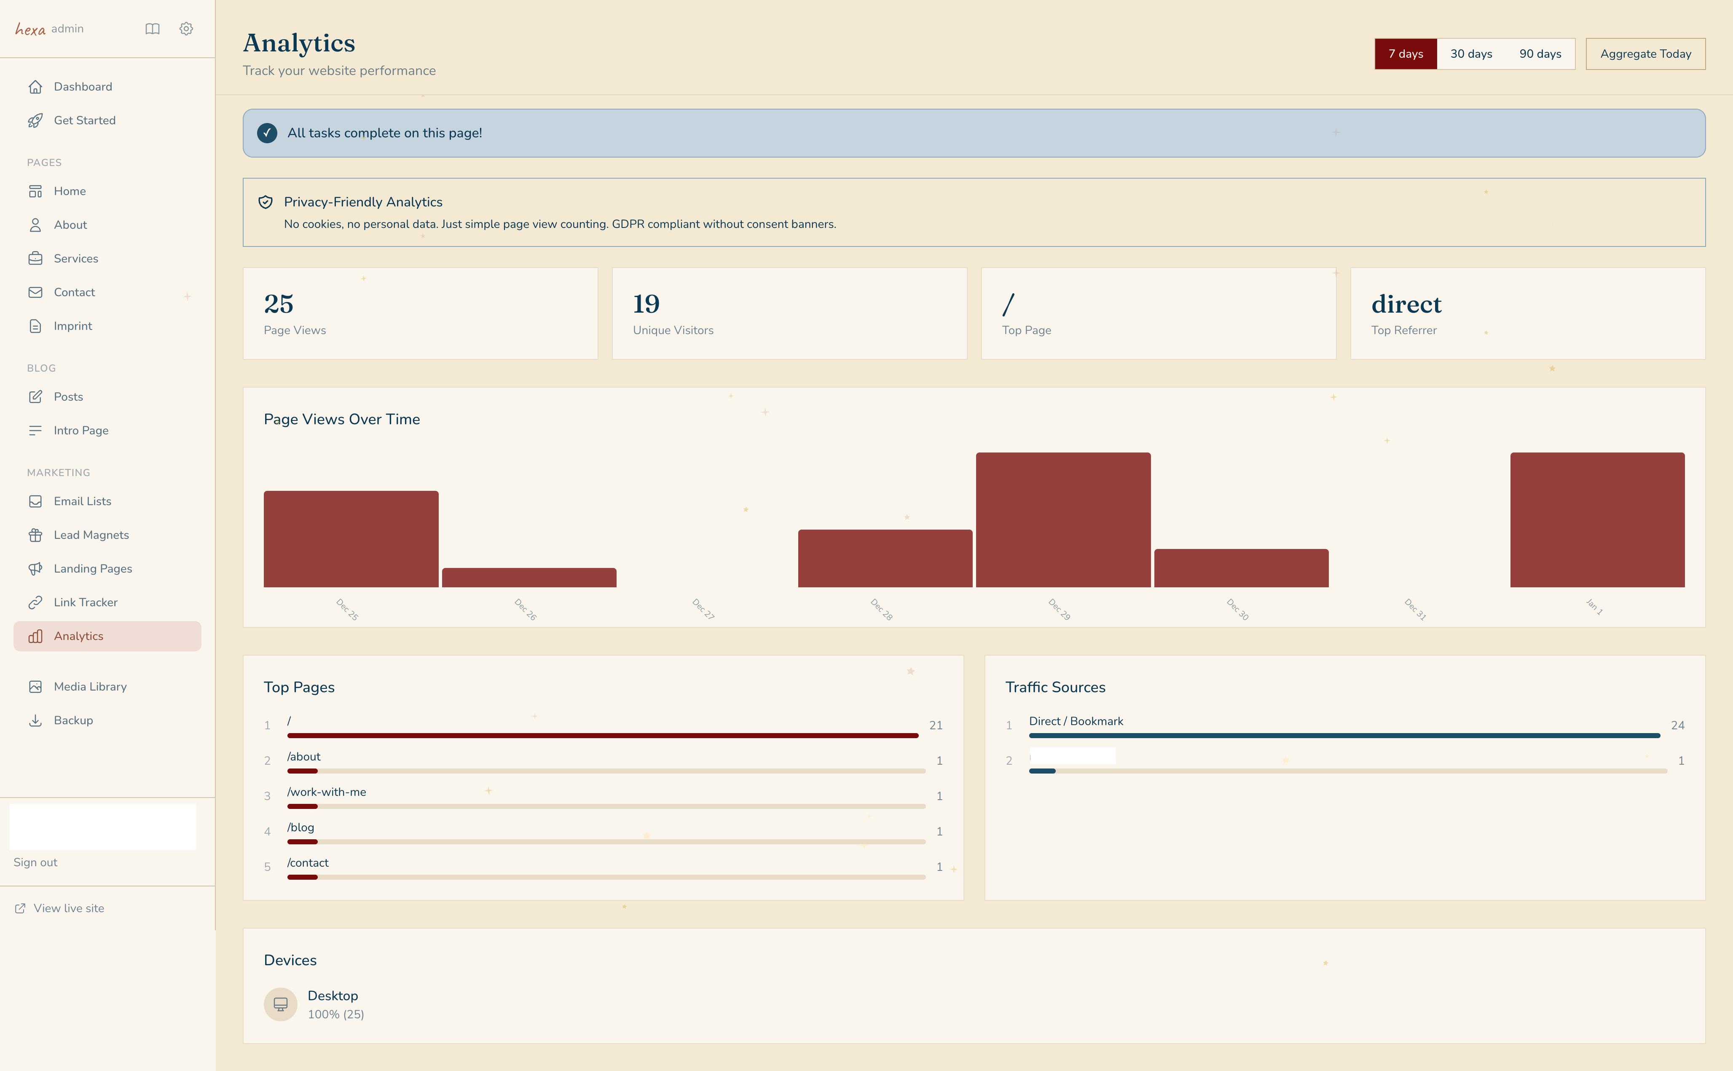Image resolution: width=1733 pixels, height=1071 pixels.
Task: Open Intro Page under the Blog section
Action: tap(81, 430)
